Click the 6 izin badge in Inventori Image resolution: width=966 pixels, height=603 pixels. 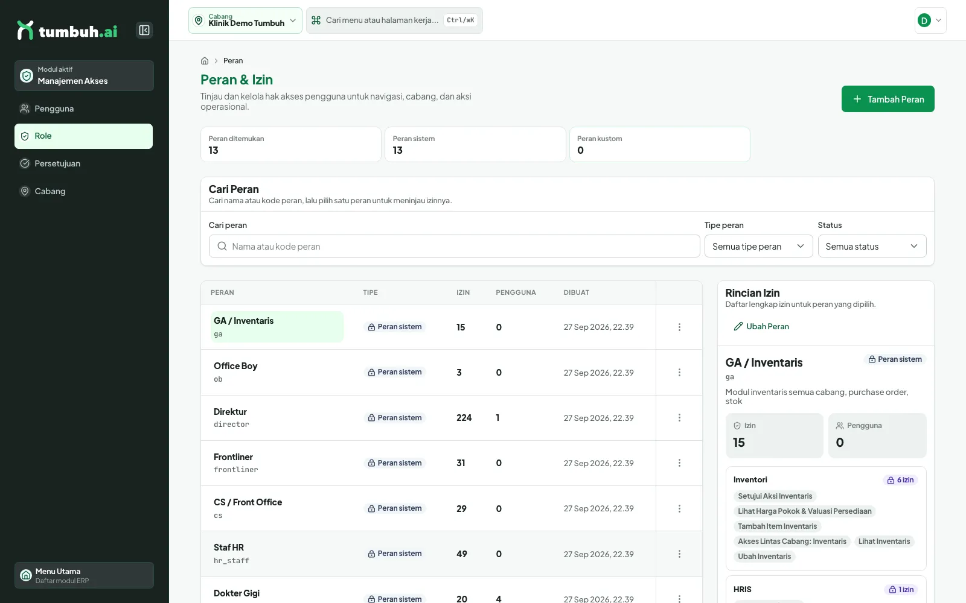900,480
